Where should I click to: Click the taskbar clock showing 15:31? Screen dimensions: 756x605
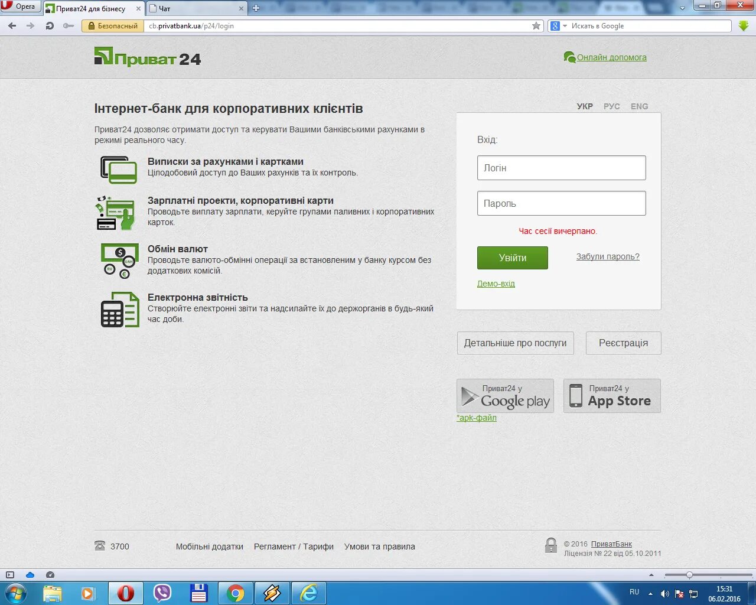pyautogui.click(x=724, y=594)
